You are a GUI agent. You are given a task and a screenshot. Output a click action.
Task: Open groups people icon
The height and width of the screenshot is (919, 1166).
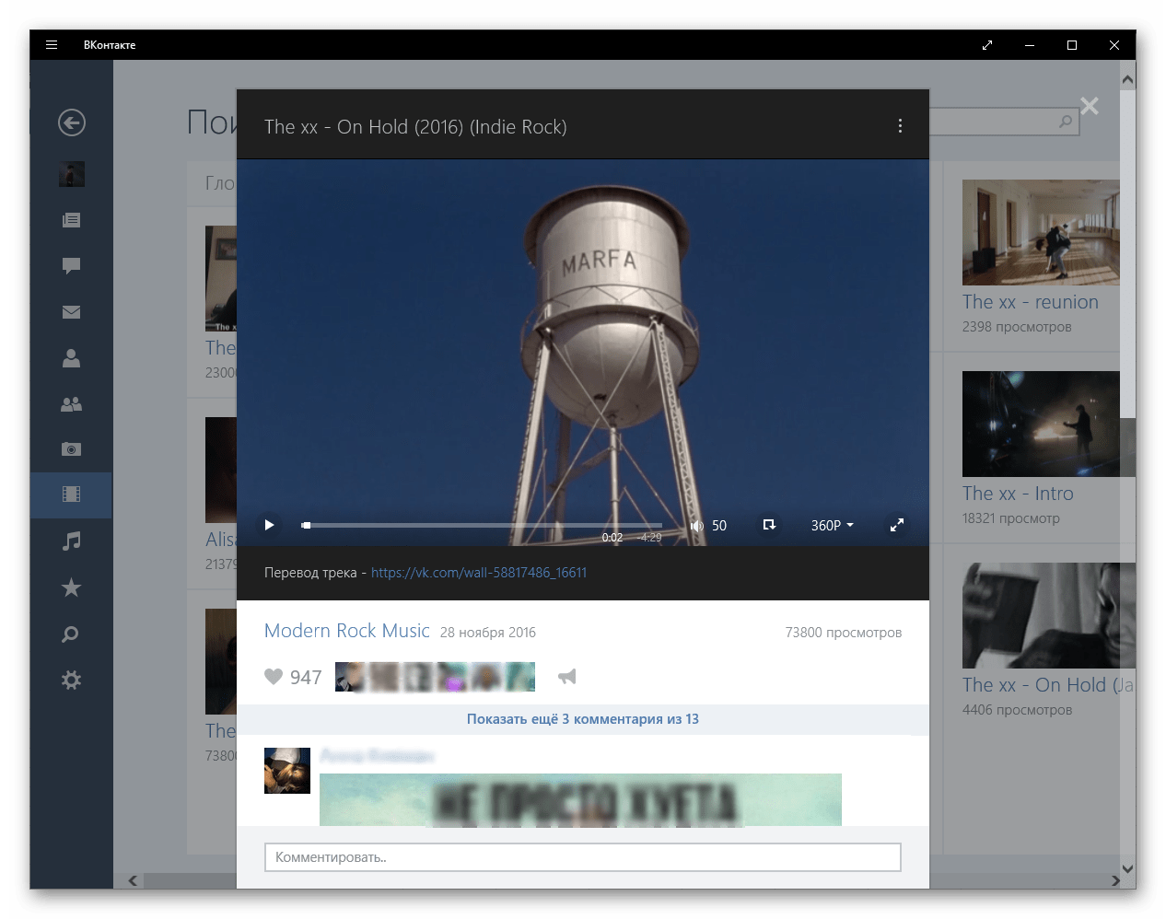[x=72, y=404]
